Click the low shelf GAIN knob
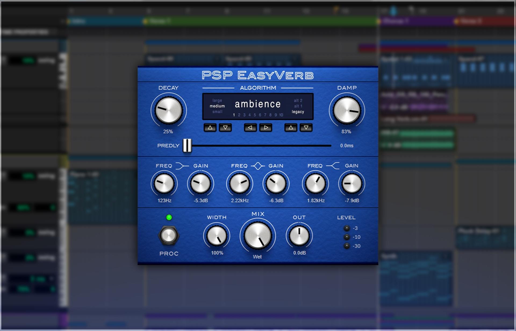Viewport: 516px width, 331px height. [200, 184]
